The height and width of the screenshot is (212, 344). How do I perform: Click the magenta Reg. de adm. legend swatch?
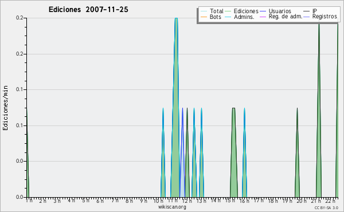tap(263, 17)
